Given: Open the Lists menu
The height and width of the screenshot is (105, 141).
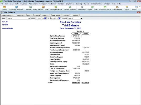Looking at the screenshot, I should (17, 4).
